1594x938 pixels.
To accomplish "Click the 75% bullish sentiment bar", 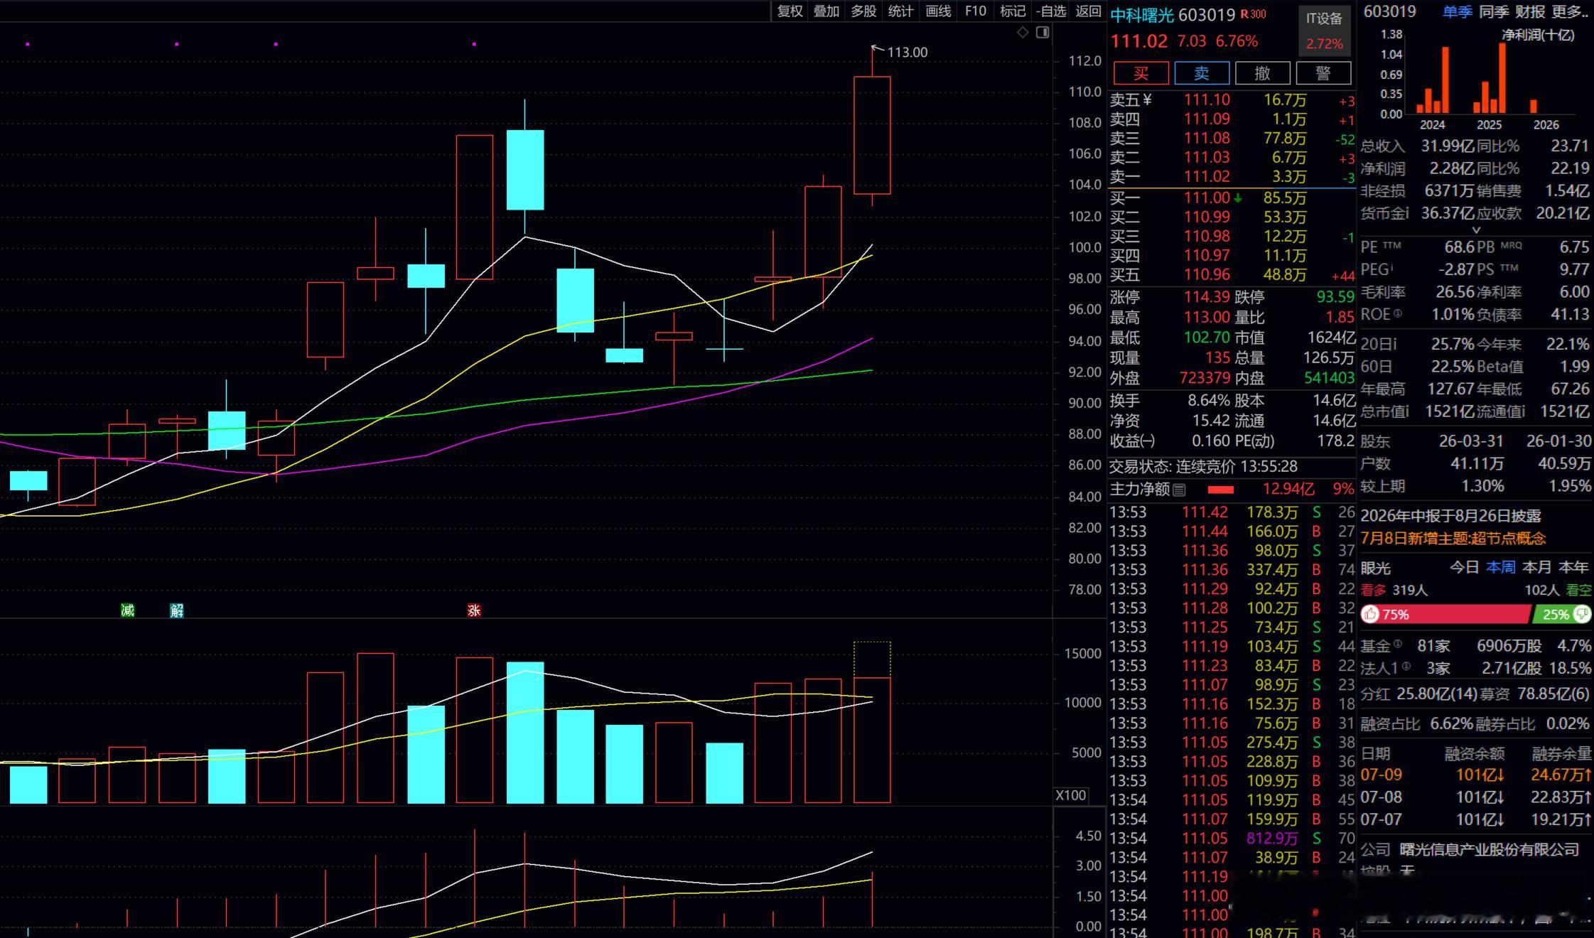I will [1445, 615].
